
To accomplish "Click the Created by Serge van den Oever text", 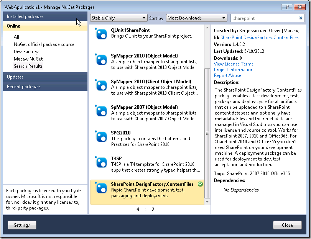I will pos(257,31).
